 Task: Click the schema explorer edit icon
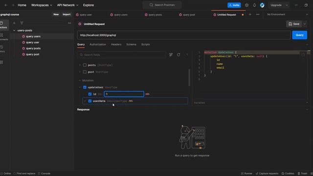point(171,55)
